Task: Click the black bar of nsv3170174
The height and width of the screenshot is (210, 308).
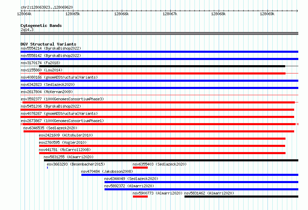Action: click(162, 66)
